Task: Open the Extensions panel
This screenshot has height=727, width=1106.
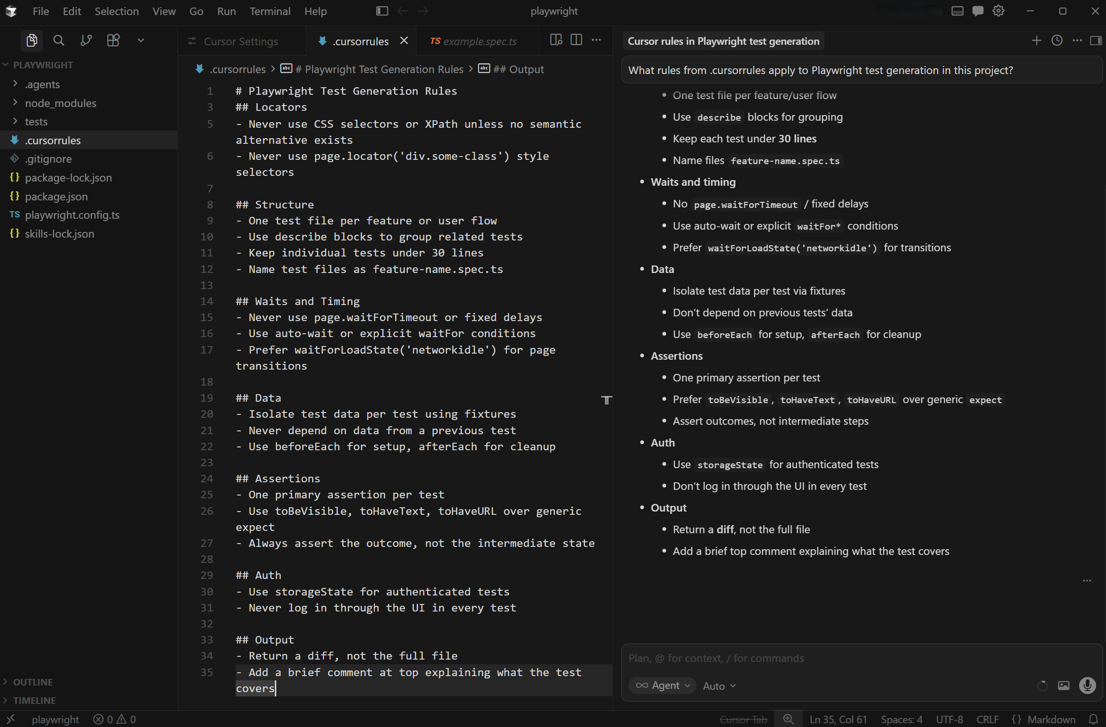Action: click(113, 41)
